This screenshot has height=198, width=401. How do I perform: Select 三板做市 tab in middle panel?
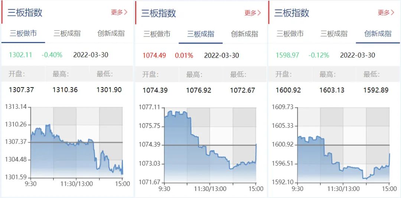click(157, 34)
